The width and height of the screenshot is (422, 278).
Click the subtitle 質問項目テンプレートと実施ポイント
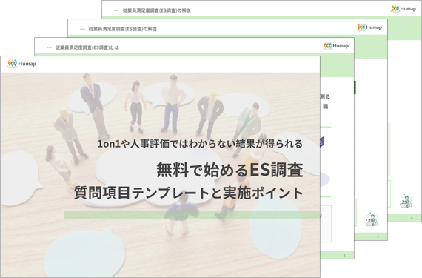point(189,193)
